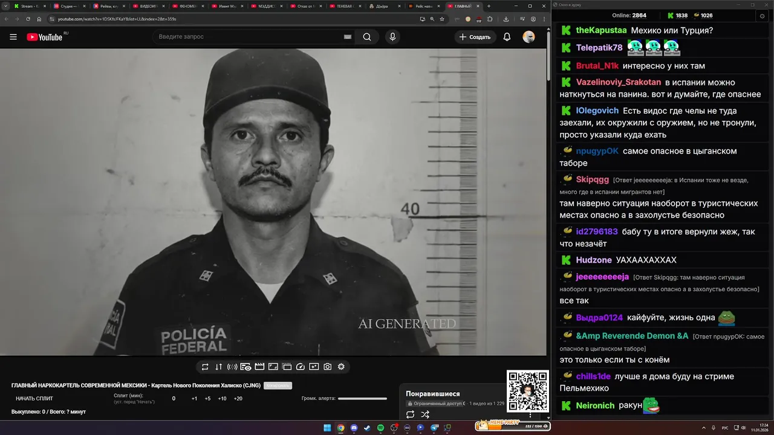Viewport: 774px width, 435px height.
Task: Adjust the Громк. алерта volume slider
Action: tap(362, 399)
